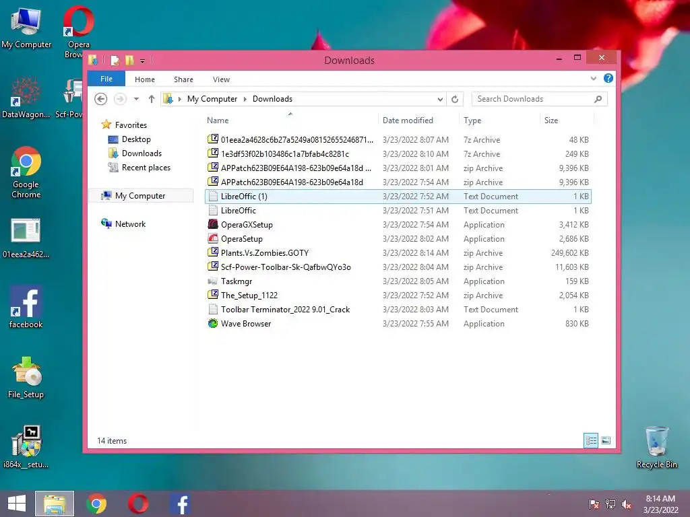The image size is (690, 517).
Task: Select the Wave Browser application icon
Action: click(x=213, y=324)
